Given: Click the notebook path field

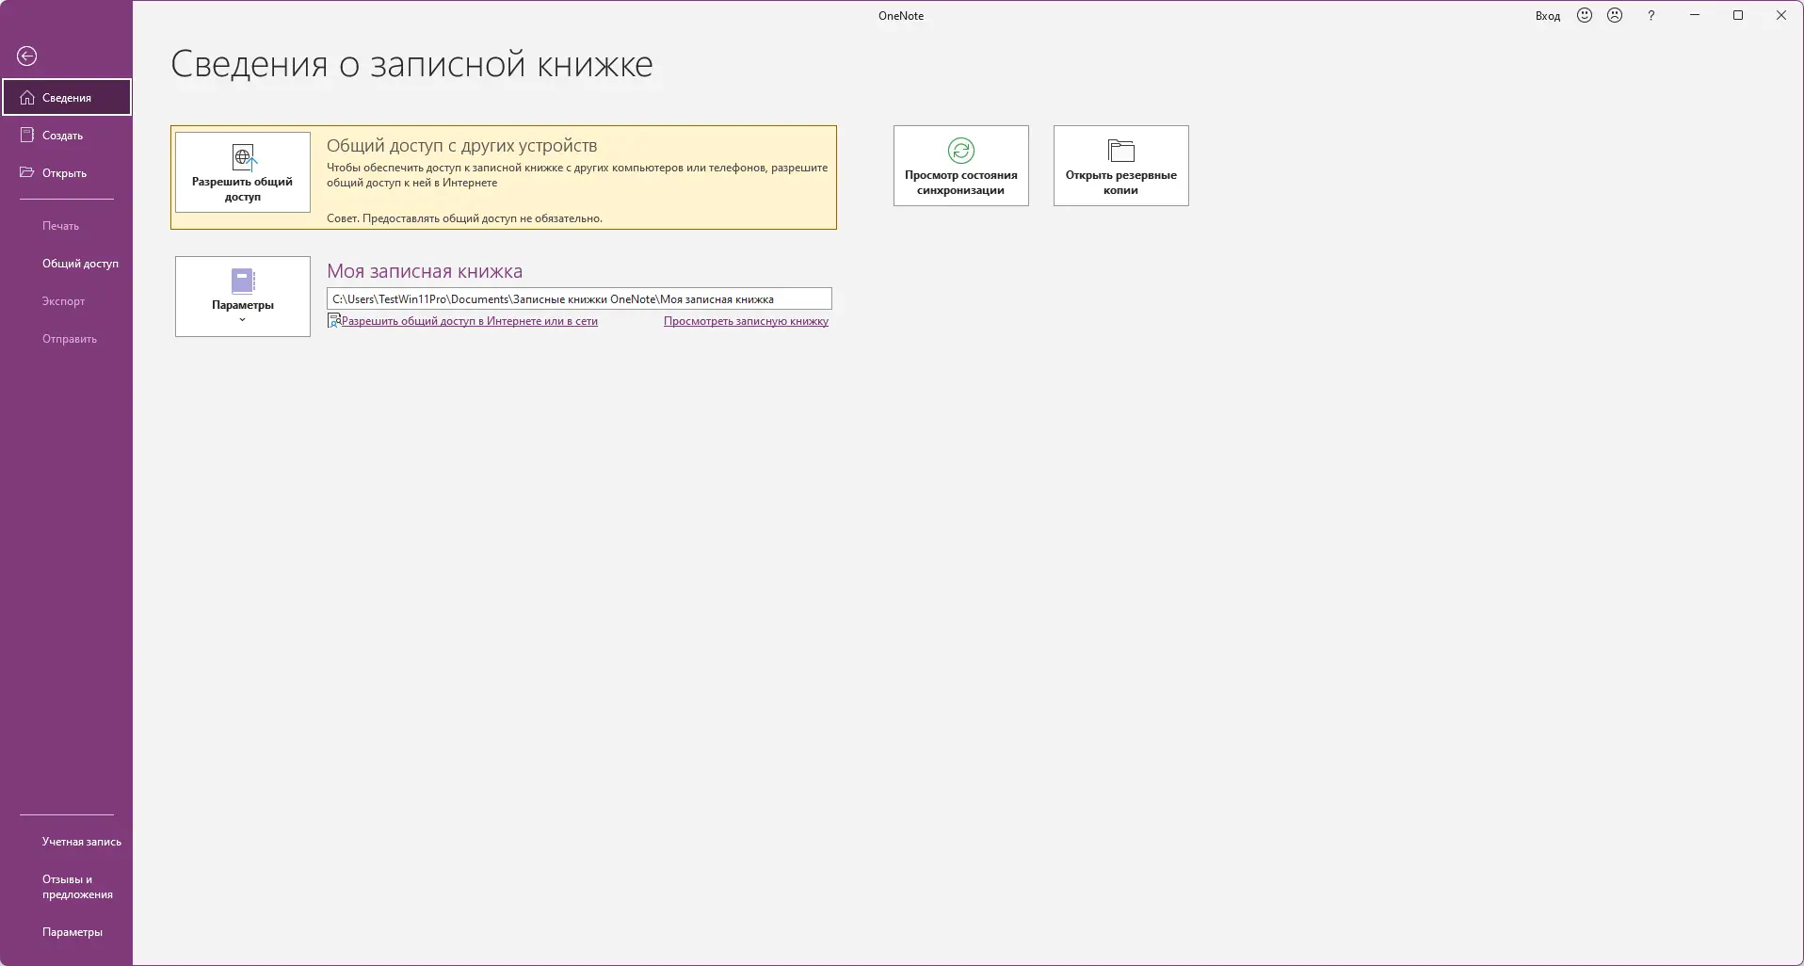Looking at the screenshot, I should pos(579,298).
